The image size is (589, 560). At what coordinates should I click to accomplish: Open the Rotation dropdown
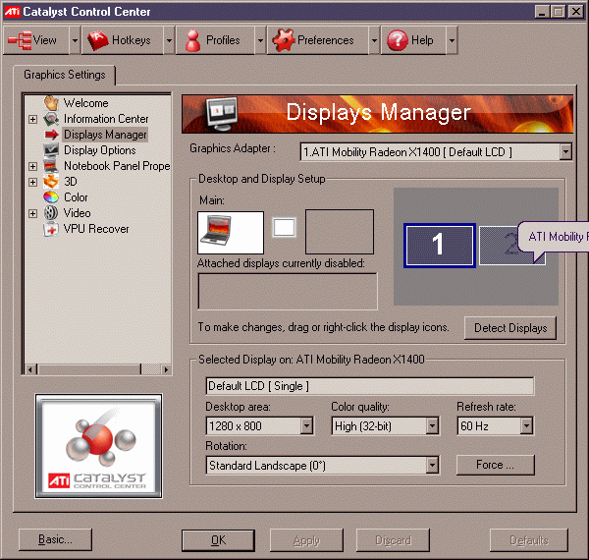[432, 466]
